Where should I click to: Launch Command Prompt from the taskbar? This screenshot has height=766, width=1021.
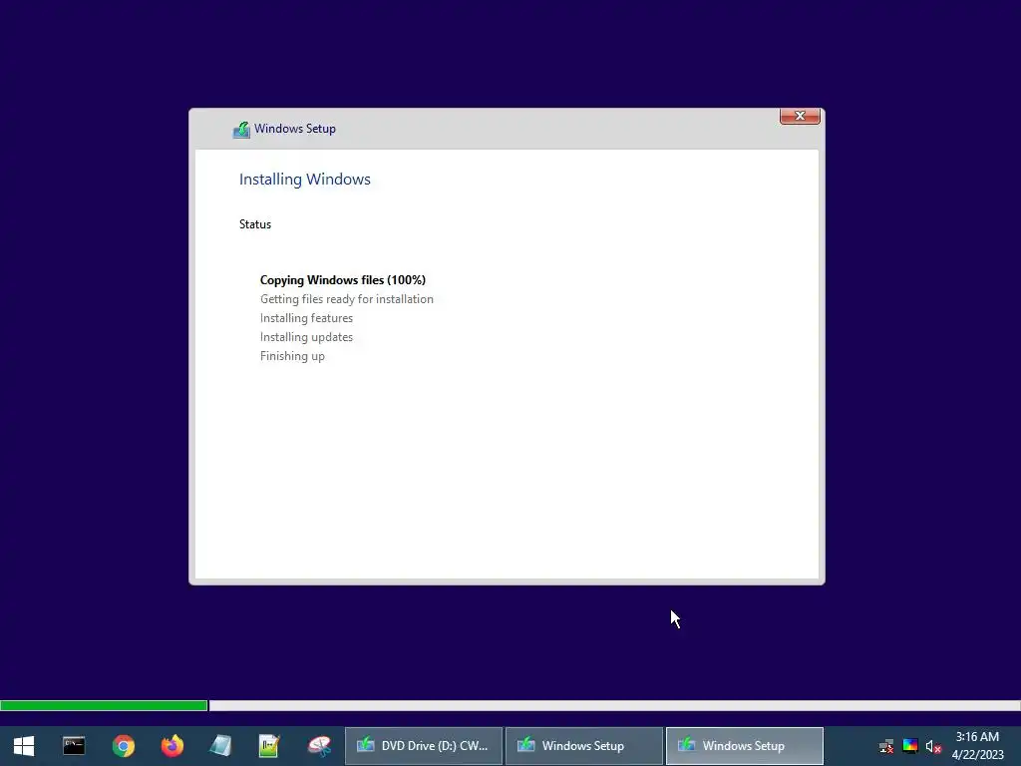click(x=74, y=746)
